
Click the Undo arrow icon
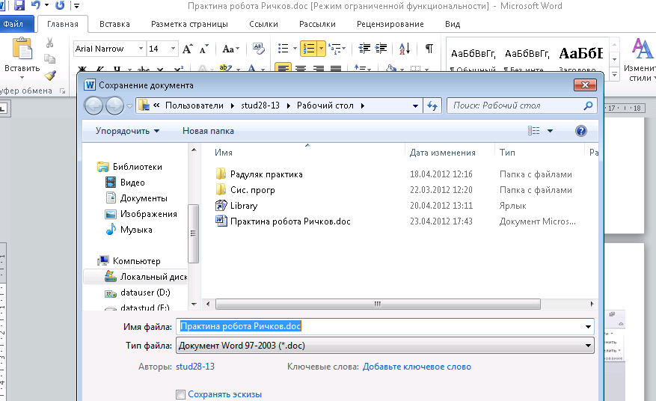coord(36,5)
